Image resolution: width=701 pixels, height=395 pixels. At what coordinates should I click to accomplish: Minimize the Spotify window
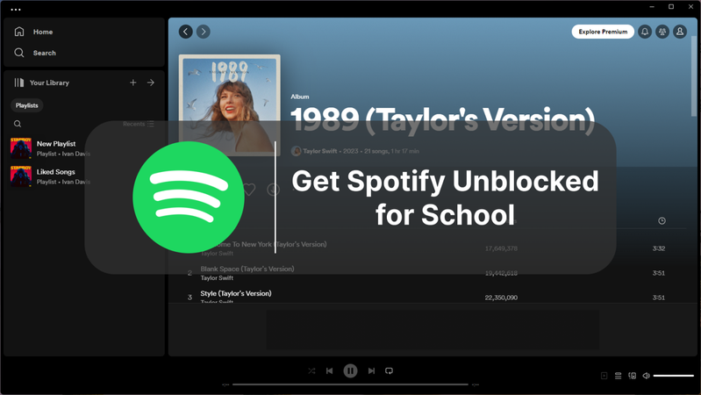tap(652, 7)
